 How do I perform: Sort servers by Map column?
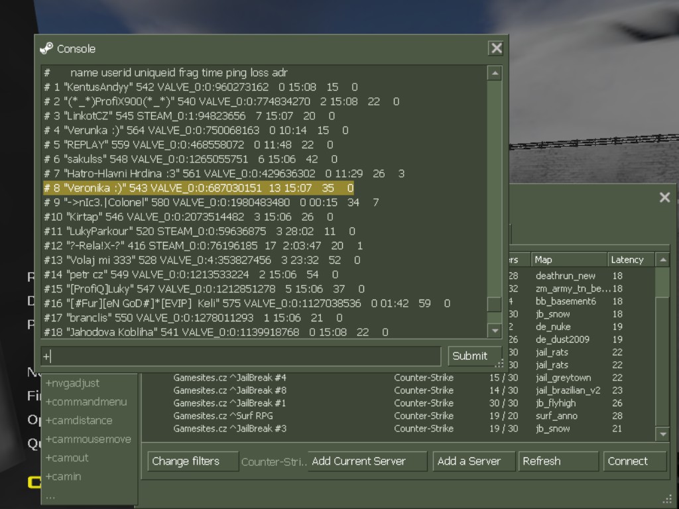(569, 260)
